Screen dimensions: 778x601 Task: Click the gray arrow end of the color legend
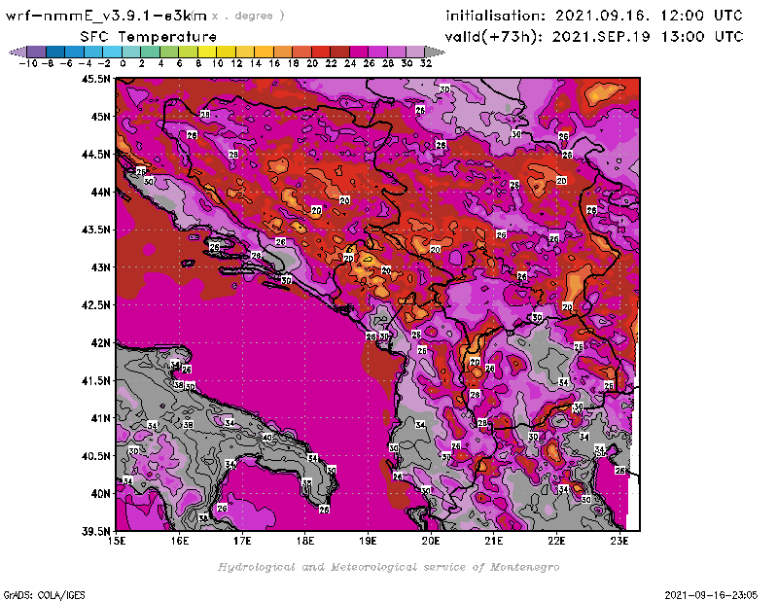pos(434,52)
